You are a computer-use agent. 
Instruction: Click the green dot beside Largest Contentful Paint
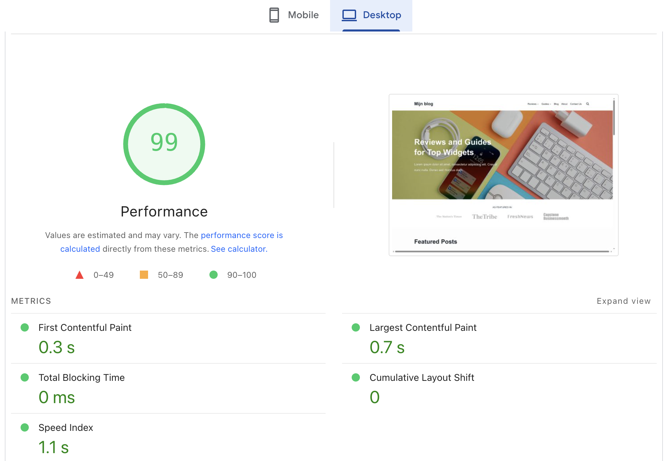point(356,327)
